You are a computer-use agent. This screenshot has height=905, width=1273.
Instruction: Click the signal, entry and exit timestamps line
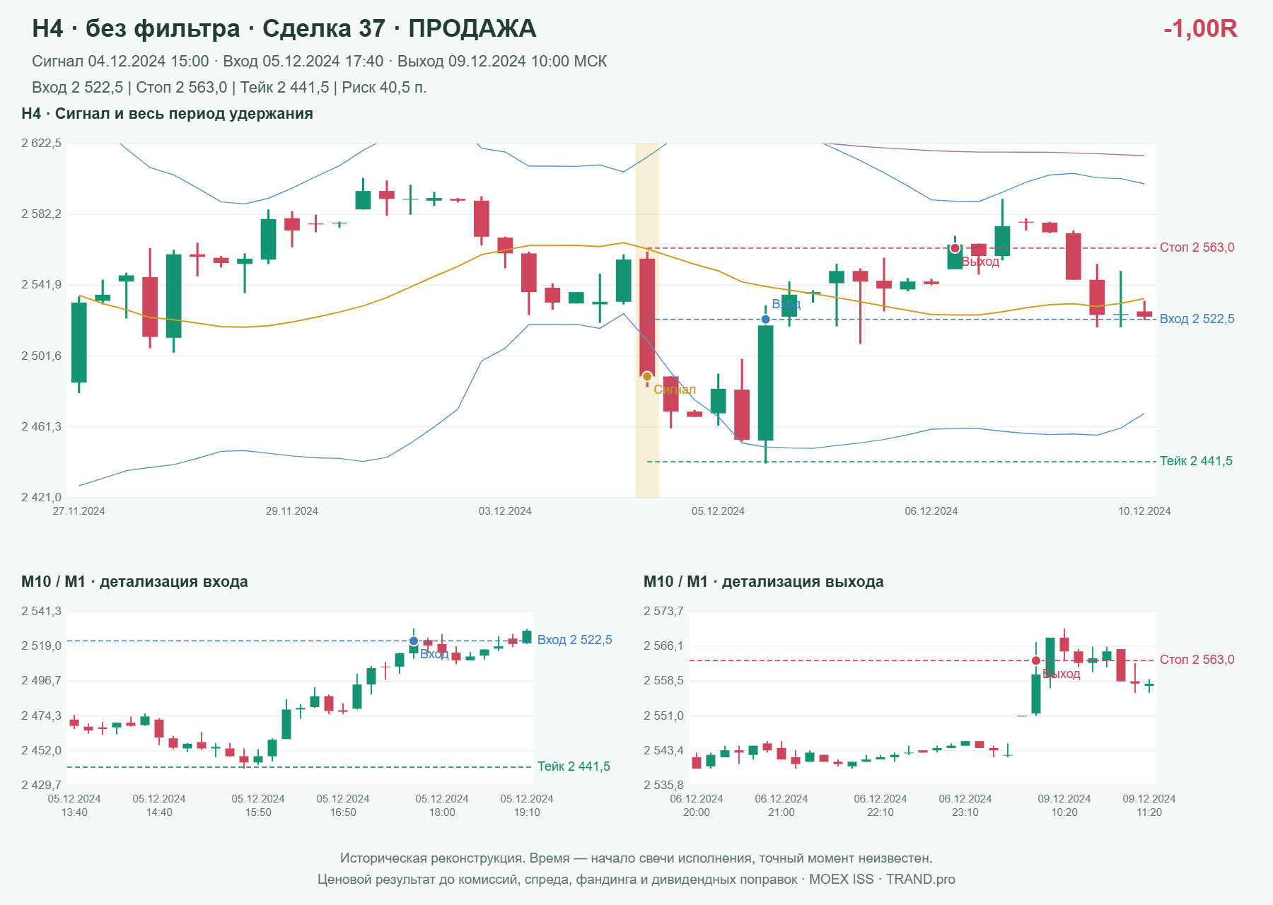pyautogui.click(x=320, y=62)
